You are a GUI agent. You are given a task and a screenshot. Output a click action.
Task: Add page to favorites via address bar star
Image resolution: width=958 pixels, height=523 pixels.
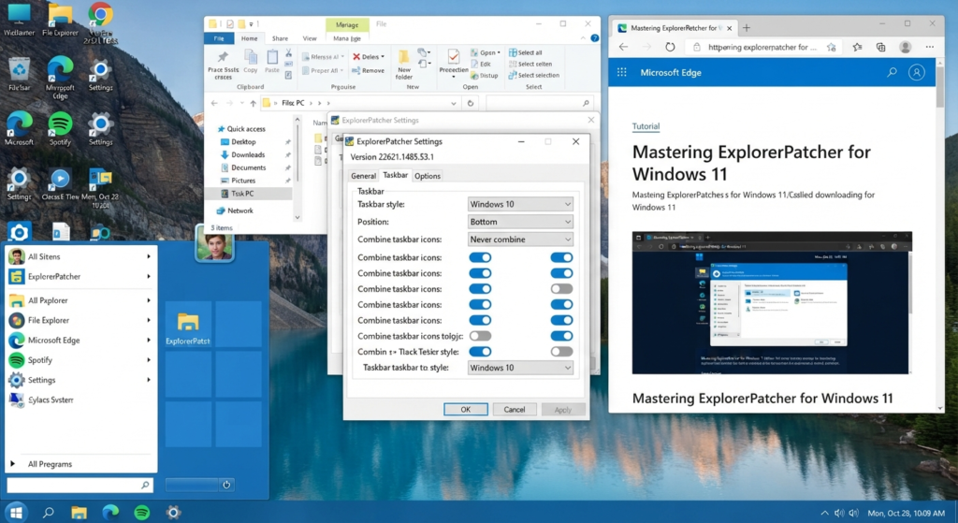pyautogui.click(x=831, y=47)
